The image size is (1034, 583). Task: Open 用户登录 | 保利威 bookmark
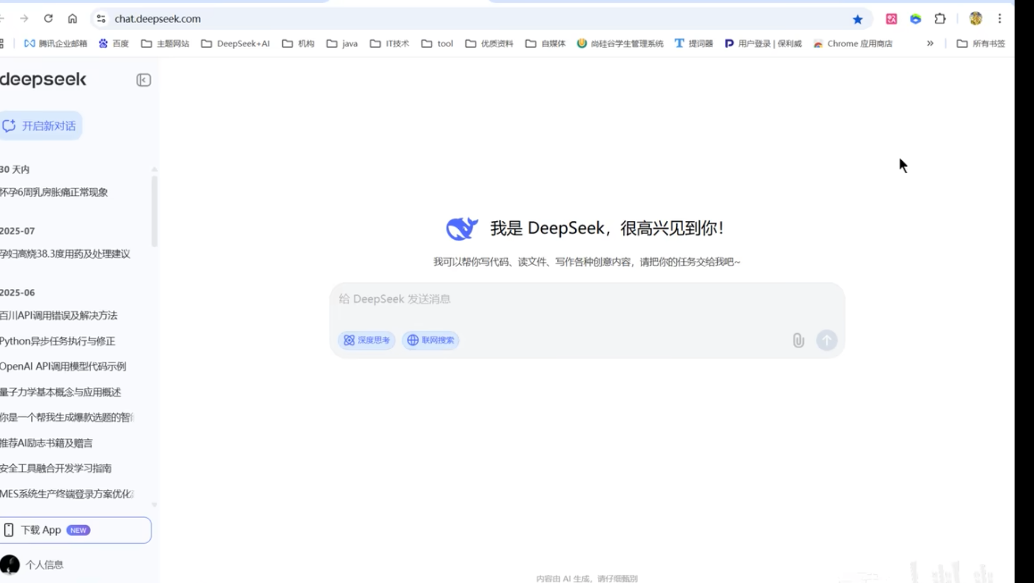click(x=763, y=44)
